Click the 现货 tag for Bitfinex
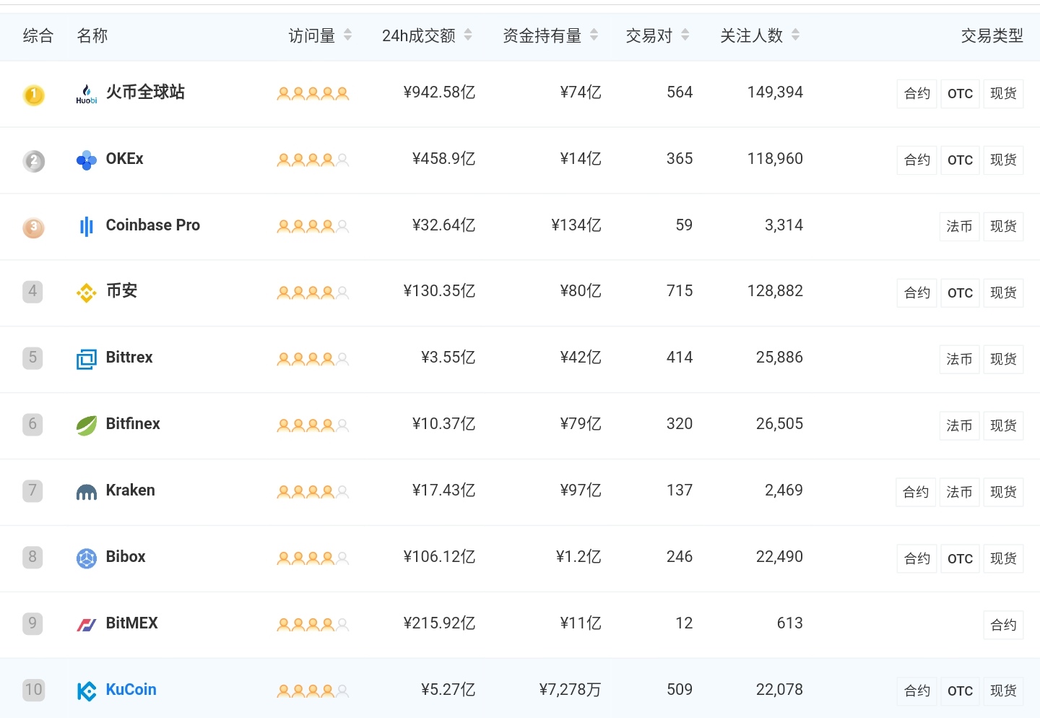The image size is (1040, 718). (x=1004, y=425)
